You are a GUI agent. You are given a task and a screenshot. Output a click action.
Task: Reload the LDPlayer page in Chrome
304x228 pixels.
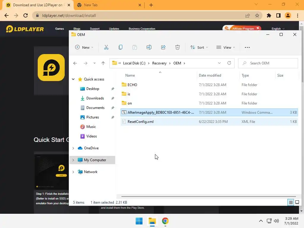[26, 15]
